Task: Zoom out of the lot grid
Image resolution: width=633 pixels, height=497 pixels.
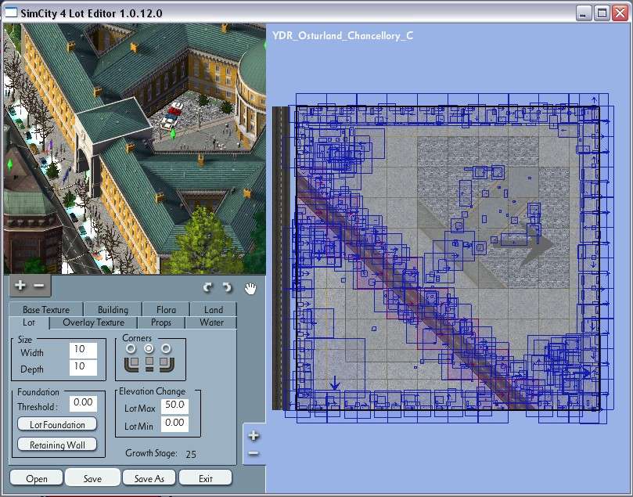Action: [253, 454]
